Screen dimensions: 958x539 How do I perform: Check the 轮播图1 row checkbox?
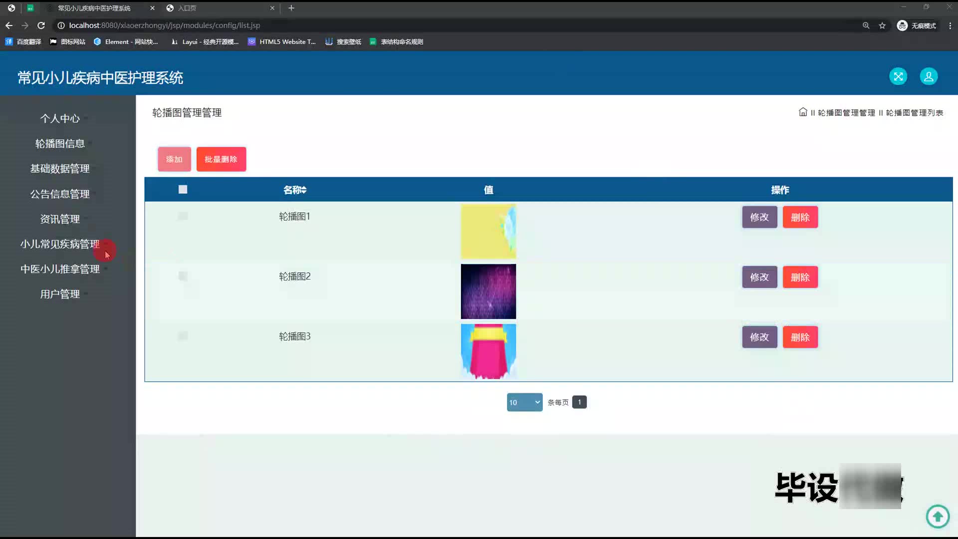(183, 216)
